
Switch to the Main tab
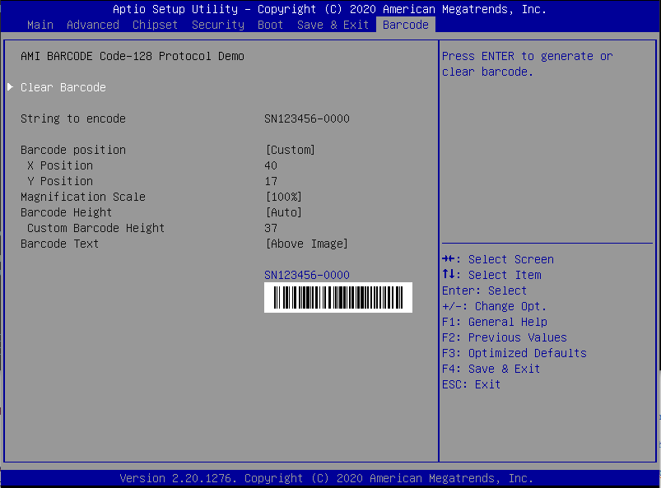[40, 25]
